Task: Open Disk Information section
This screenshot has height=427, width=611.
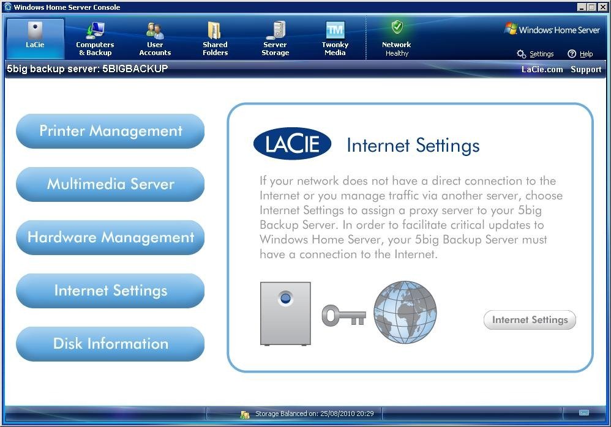Action: coord(110,344)
